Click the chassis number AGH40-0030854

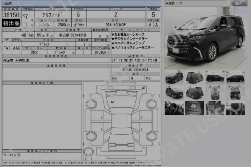click(135, 70)
